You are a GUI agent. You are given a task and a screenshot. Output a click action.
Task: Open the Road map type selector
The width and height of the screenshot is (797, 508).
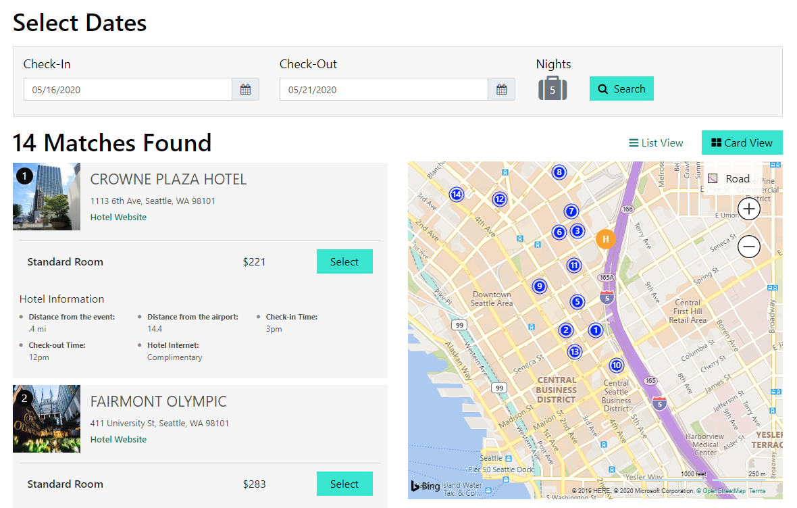pos(730,178)
